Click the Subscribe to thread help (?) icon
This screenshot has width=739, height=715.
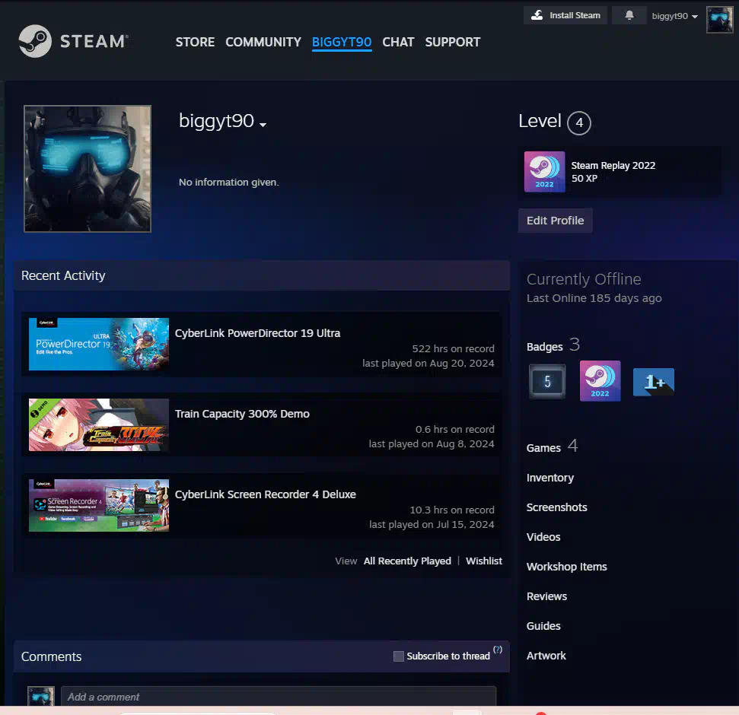(498, 650)
